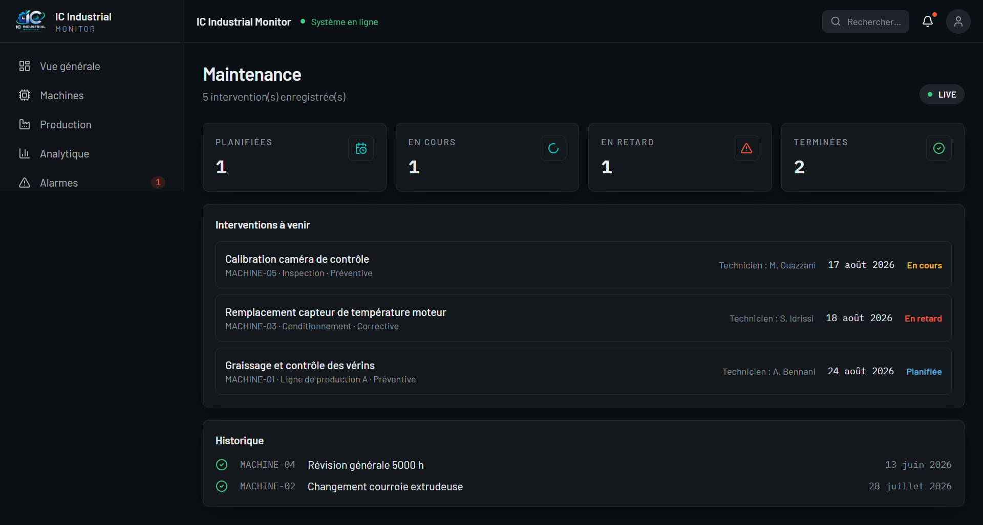Viewport: 983px width, 525px height.
Task: Click the completed check icon for MACHINE-02
Action: point(222,486)
